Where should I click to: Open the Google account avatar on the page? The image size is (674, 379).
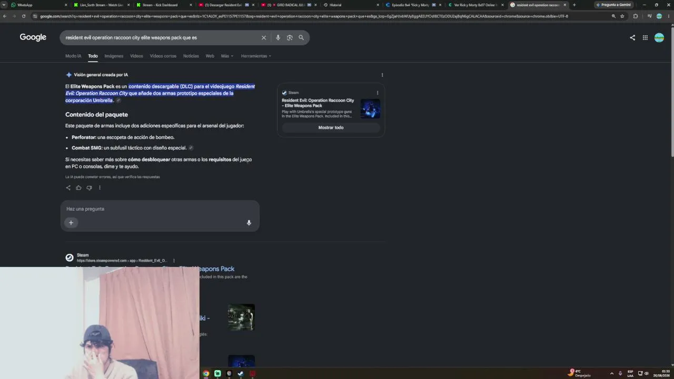tap(659, 37)
